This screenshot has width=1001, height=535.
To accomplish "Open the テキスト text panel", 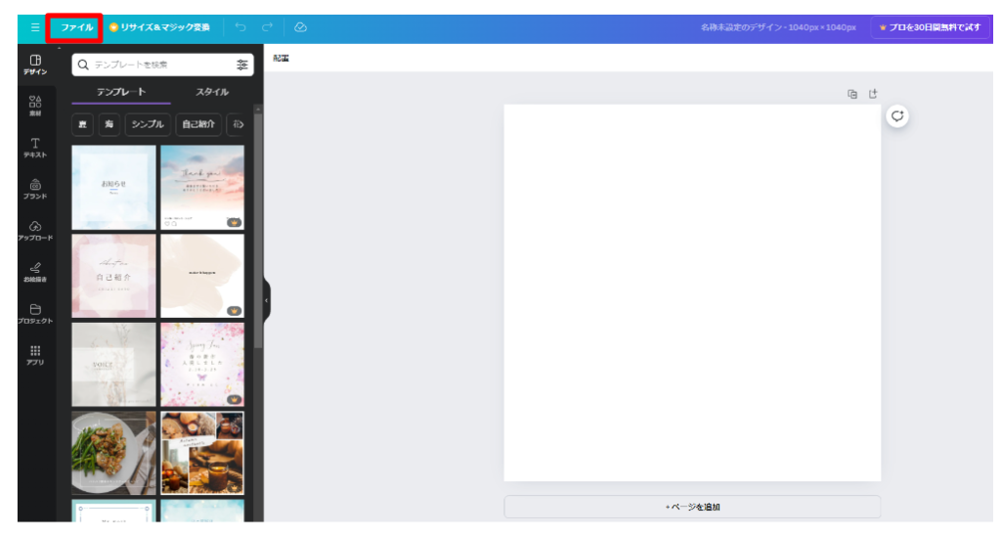I will [35, 148].
